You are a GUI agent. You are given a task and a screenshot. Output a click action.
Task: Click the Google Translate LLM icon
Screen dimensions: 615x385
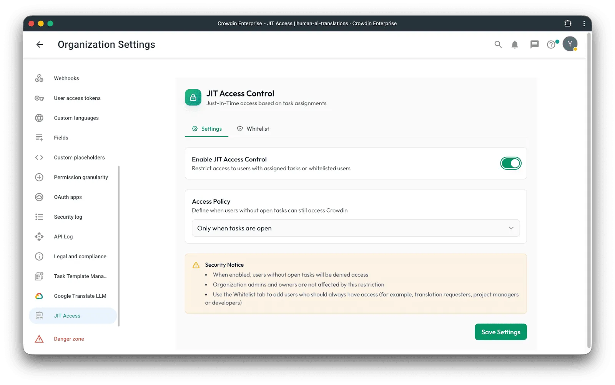39,296
